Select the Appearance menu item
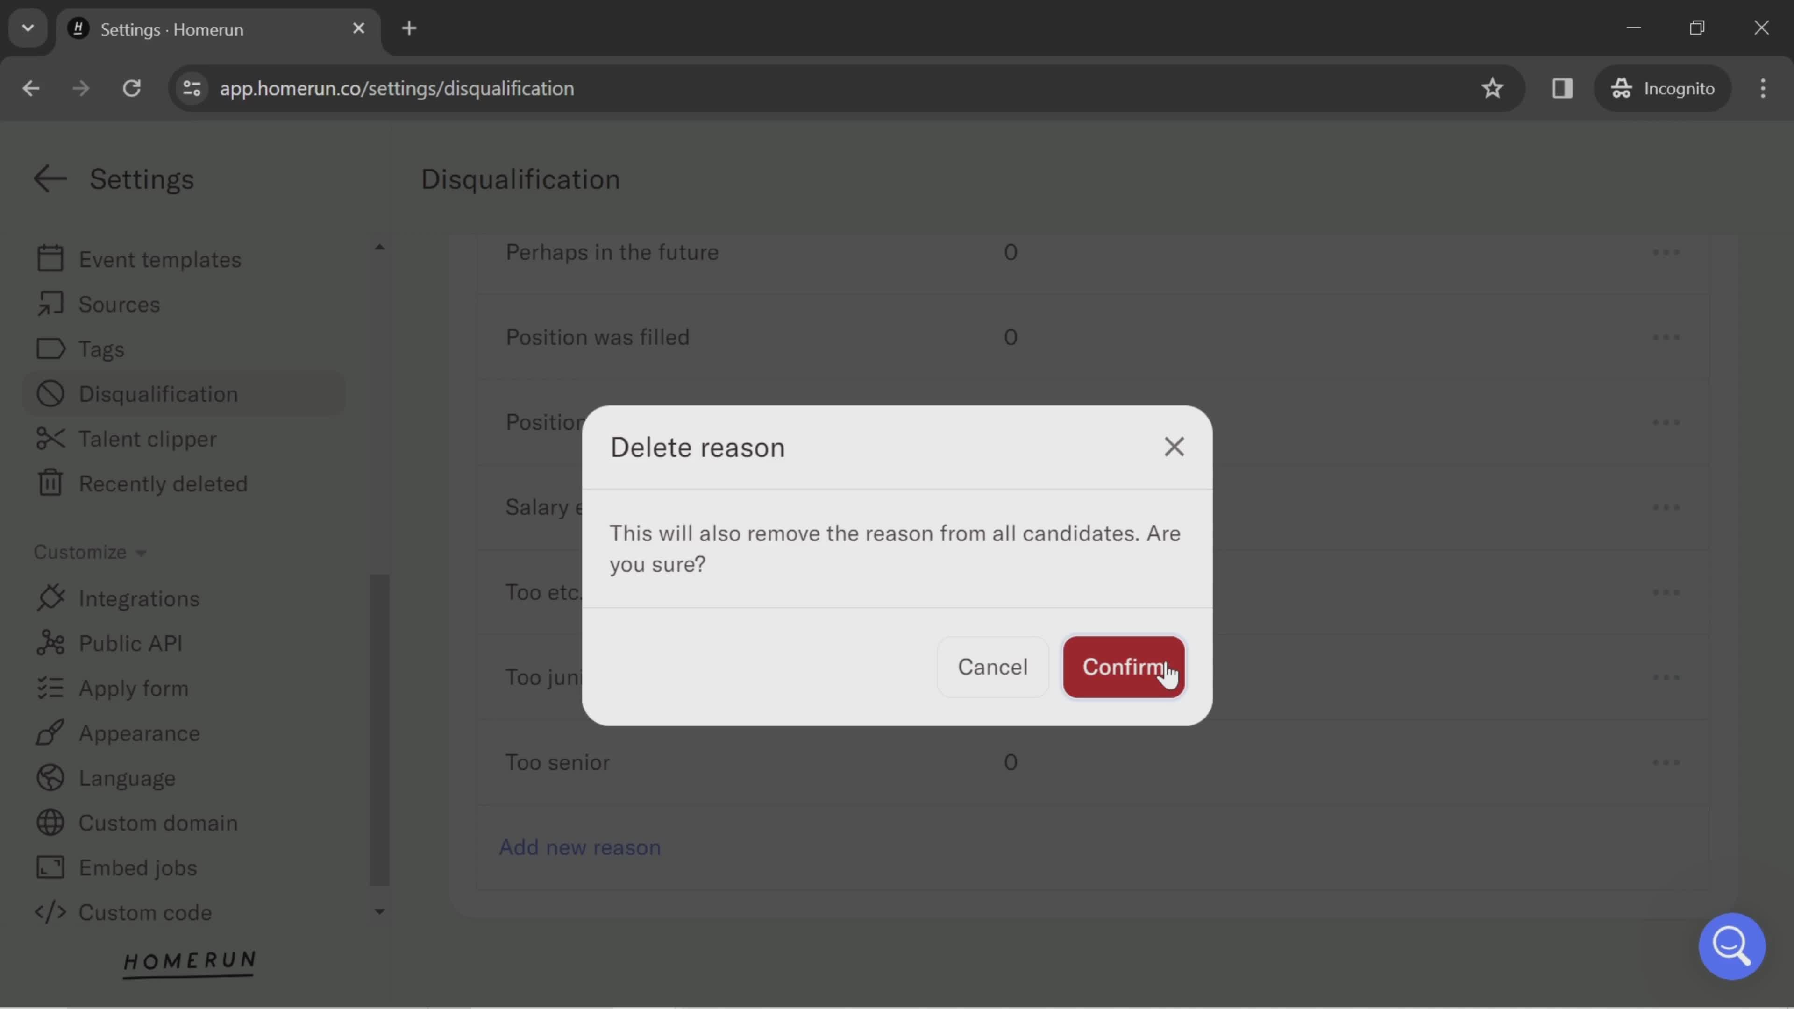This screenshot has width=1794, height=1009. tap(139, 732)
